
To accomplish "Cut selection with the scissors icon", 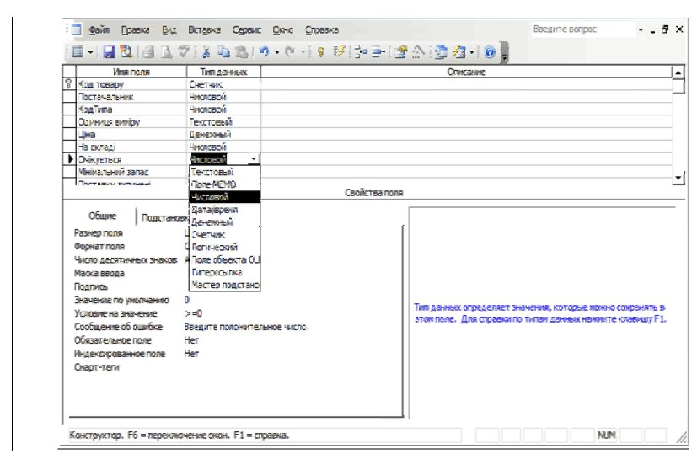I will 206,52.
